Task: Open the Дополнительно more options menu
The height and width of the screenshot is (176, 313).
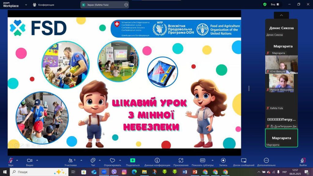Action: pos(266,162)
